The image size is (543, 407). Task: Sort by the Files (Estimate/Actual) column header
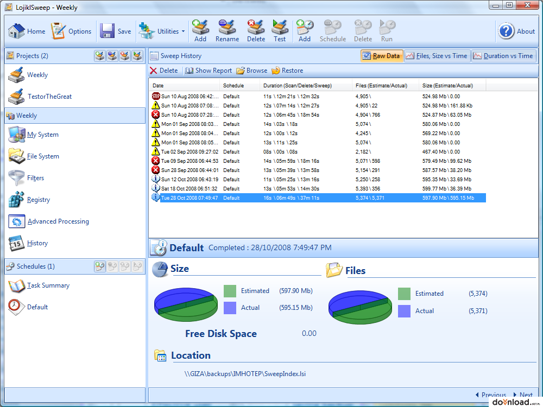coord(386,86)
